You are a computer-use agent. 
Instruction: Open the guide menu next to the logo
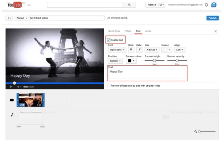29,5
